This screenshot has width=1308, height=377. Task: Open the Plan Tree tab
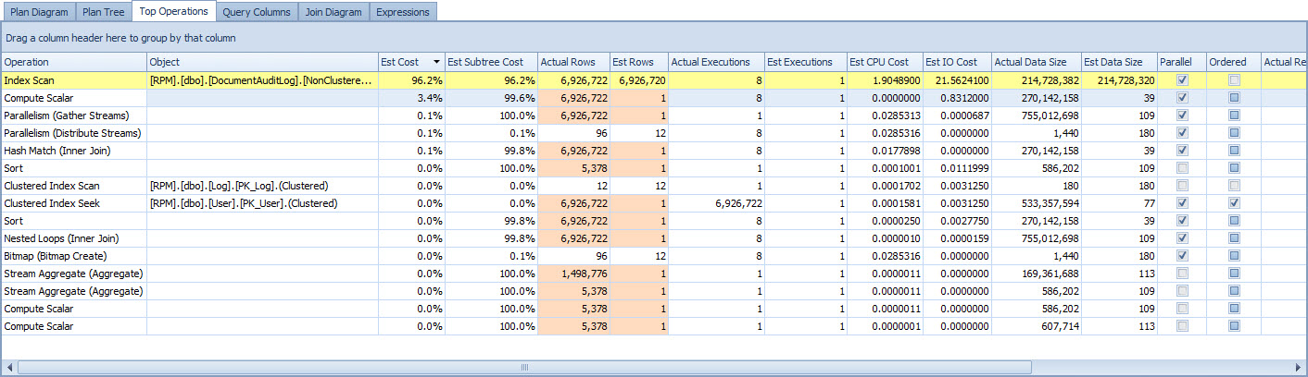click(x=103, y=12)
